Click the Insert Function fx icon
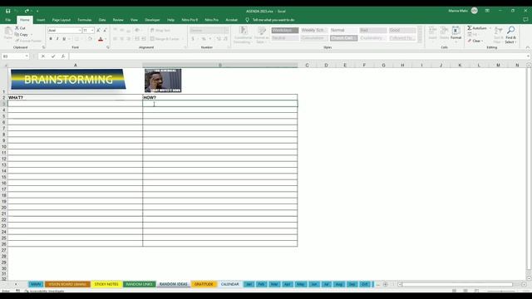The height and width of the screenshot is (299, 532). (x=63, y=56)
